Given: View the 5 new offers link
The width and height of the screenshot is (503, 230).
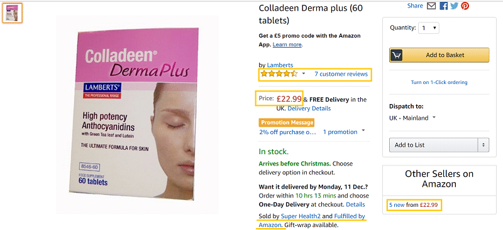Looking at the screenshot, I should tap(397, 205).
